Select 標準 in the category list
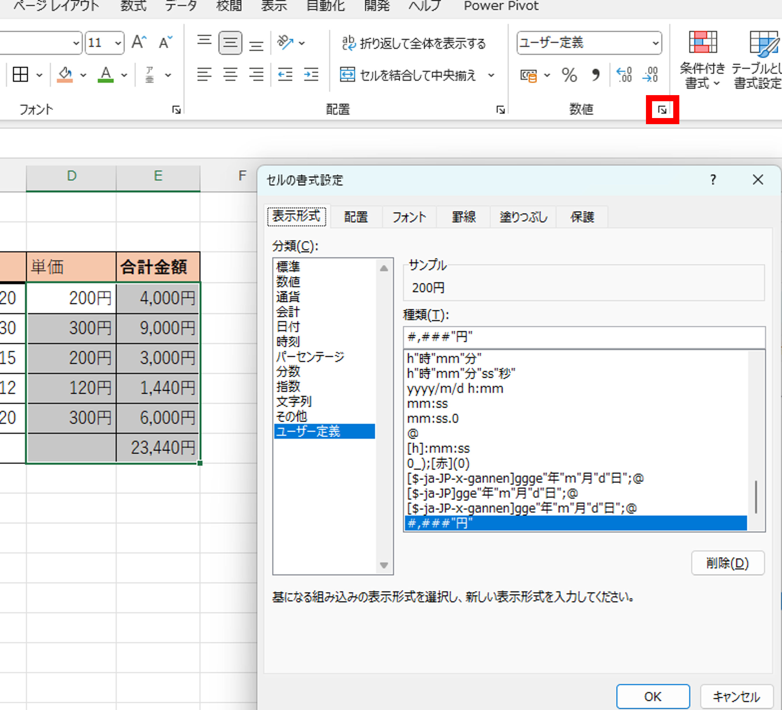 pyautogui.click(x=324, y=267)
